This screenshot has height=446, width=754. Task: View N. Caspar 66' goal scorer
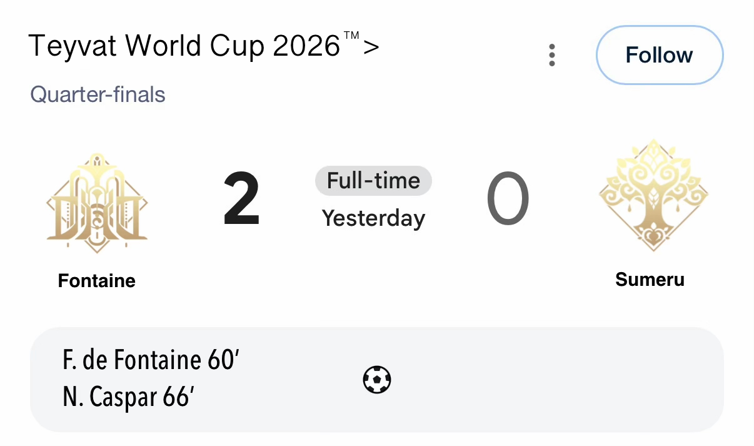[x=129, y=397]
